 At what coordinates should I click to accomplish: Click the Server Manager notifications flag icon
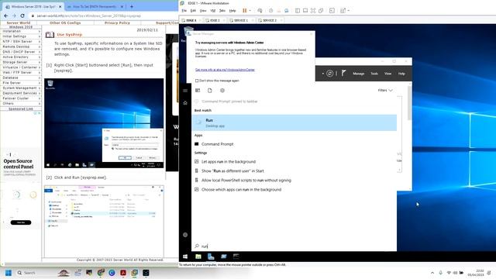[343, 74]
